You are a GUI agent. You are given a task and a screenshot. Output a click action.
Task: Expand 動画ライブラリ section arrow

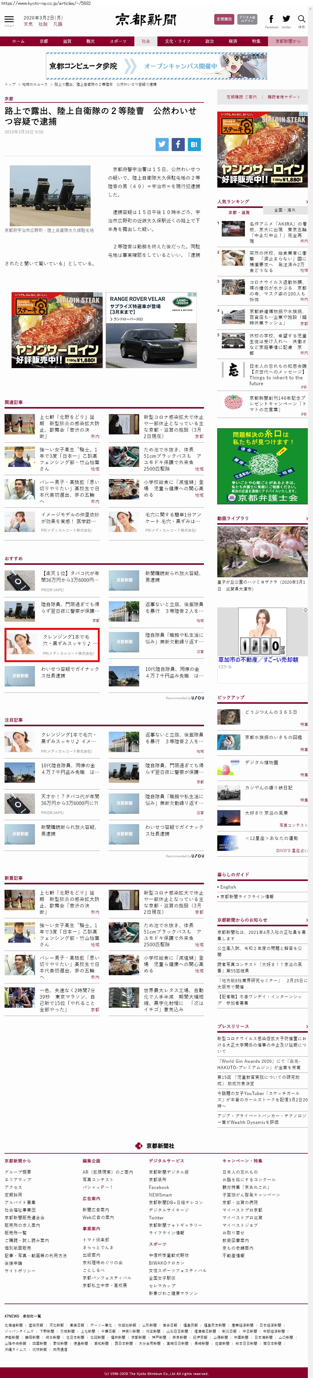click(x=307, y=518)
